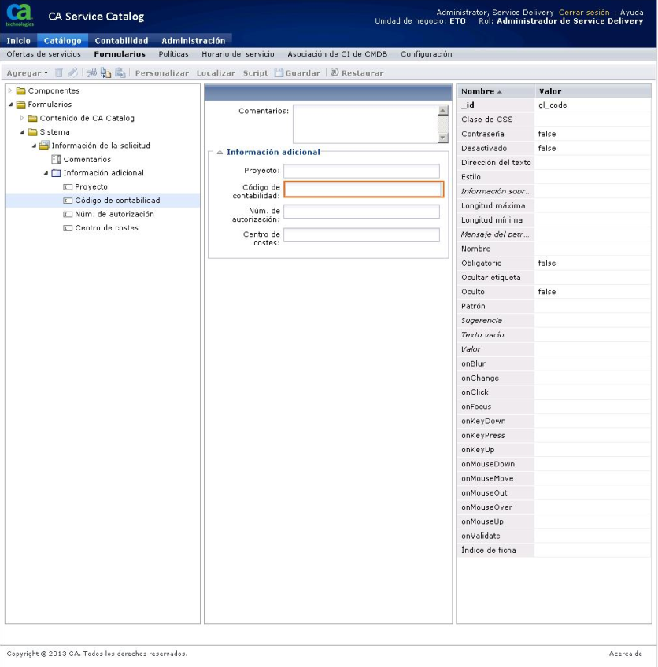
Task: Open the Contabilidad tab
Action: 121,40
